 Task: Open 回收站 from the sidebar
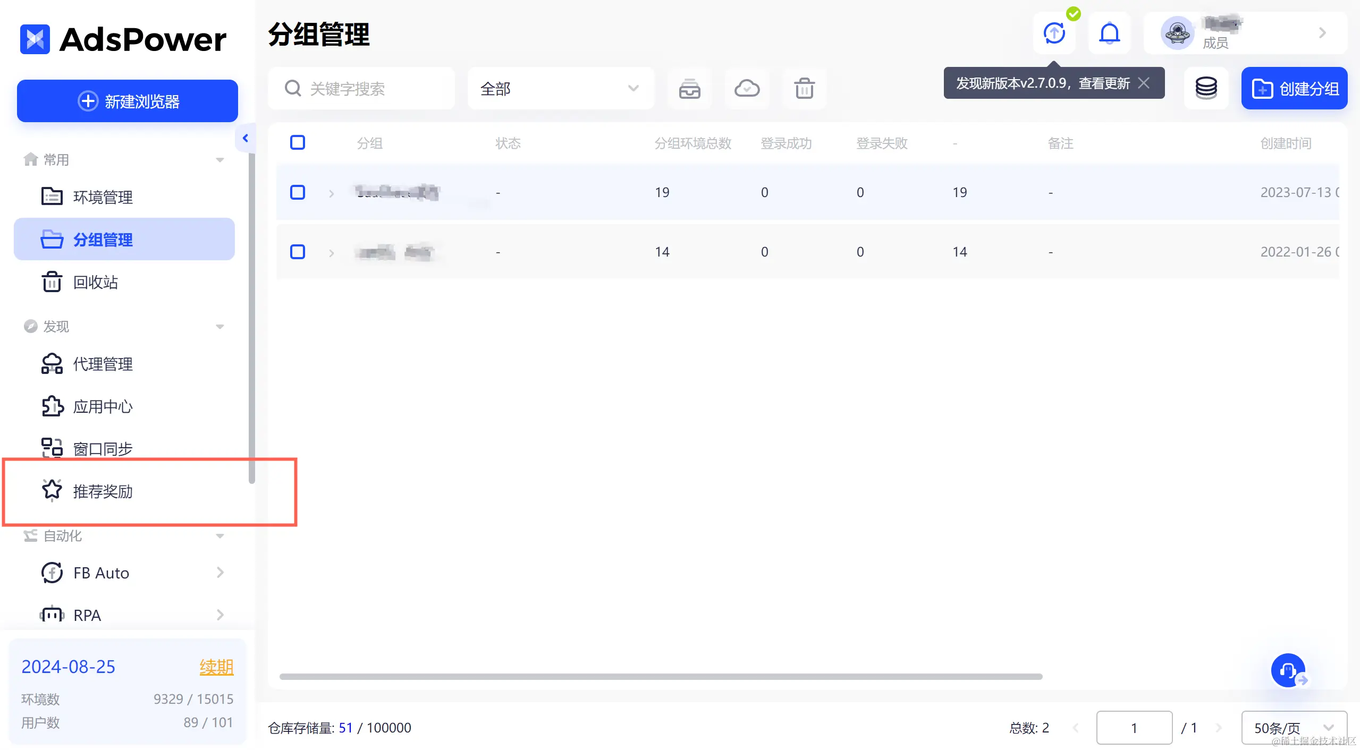click(x=96, y=282)
